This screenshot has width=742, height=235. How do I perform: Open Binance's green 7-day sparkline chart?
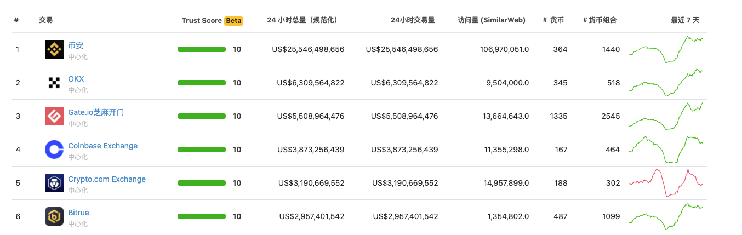(666, 49)
